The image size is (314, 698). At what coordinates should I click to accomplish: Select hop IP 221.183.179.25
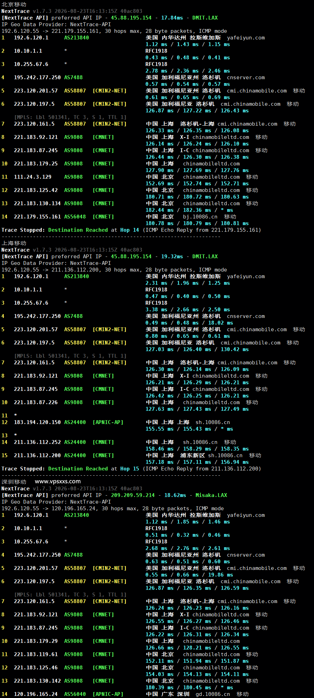(x=36, y=164)
